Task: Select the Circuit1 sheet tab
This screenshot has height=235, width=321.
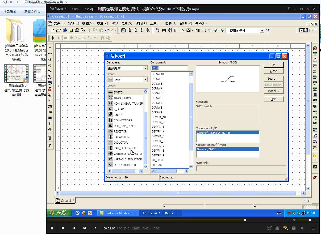Action: 66,200
